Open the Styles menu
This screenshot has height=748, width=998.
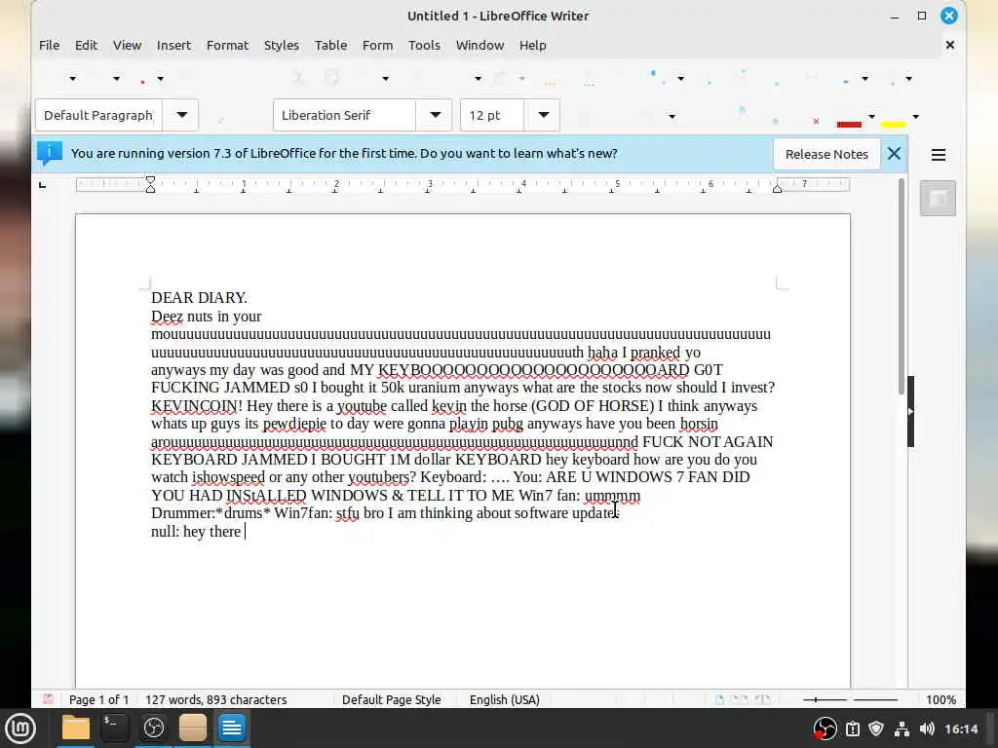(x=282, y=45)
